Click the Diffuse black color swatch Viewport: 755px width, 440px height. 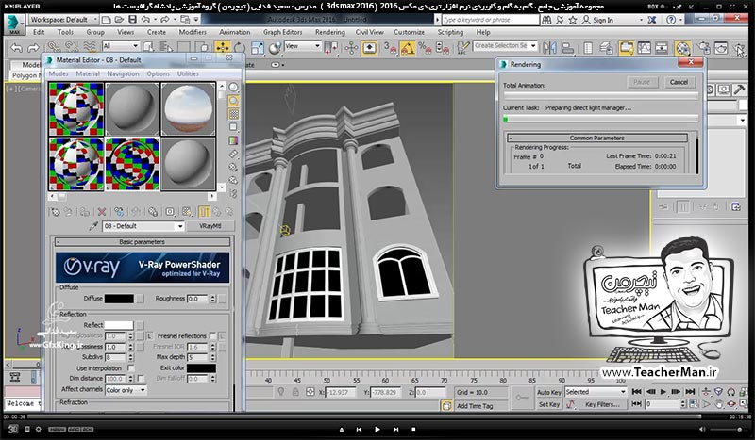coord(119,299)
